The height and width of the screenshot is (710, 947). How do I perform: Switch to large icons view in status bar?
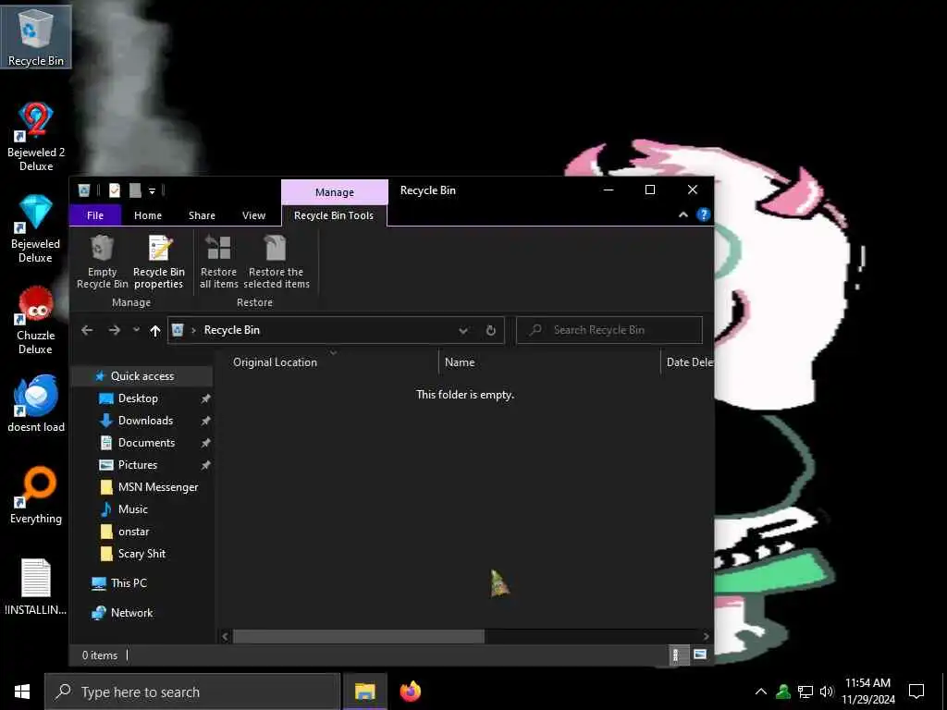click(x=699, y=655)
